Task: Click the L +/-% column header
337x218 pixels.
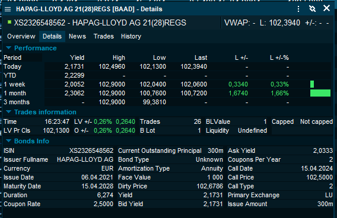Action: click(279, 57)
